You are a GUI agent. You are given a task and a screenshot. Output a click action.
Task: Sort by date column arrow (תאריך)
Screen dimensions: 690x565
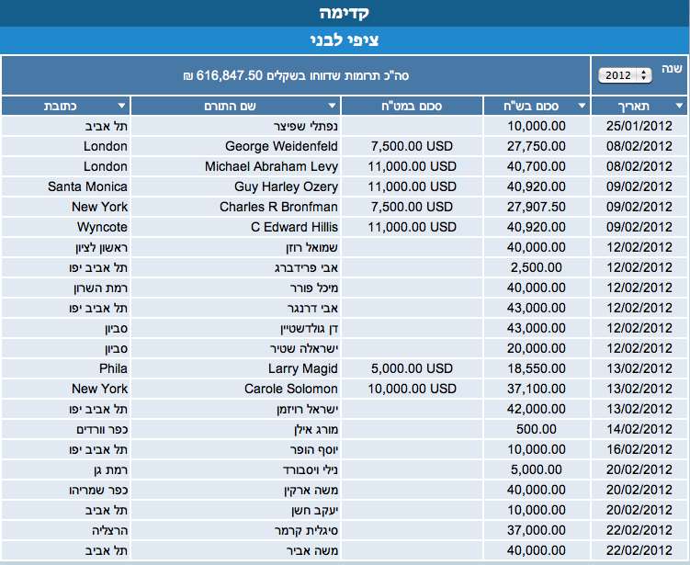(679, 106)
